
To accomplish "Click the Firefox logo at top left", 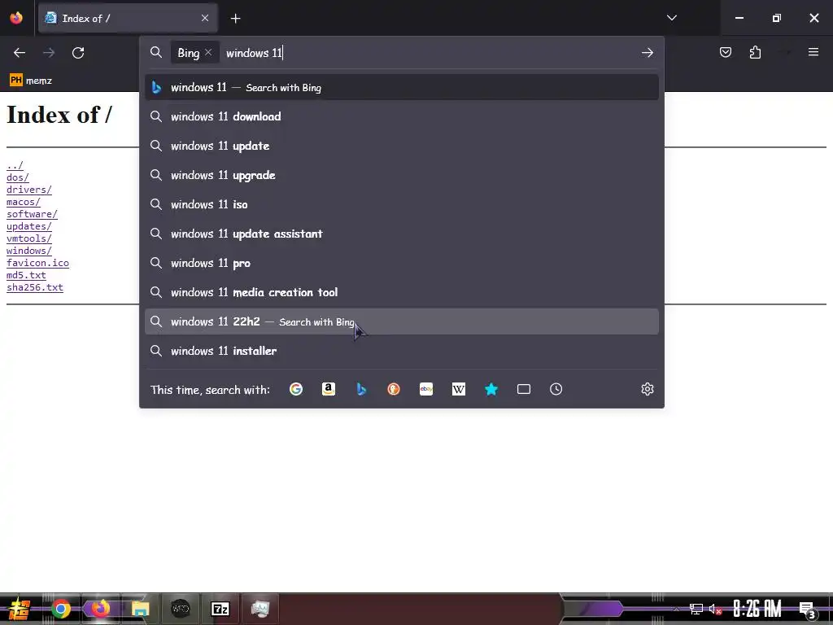I will (16, 18).
